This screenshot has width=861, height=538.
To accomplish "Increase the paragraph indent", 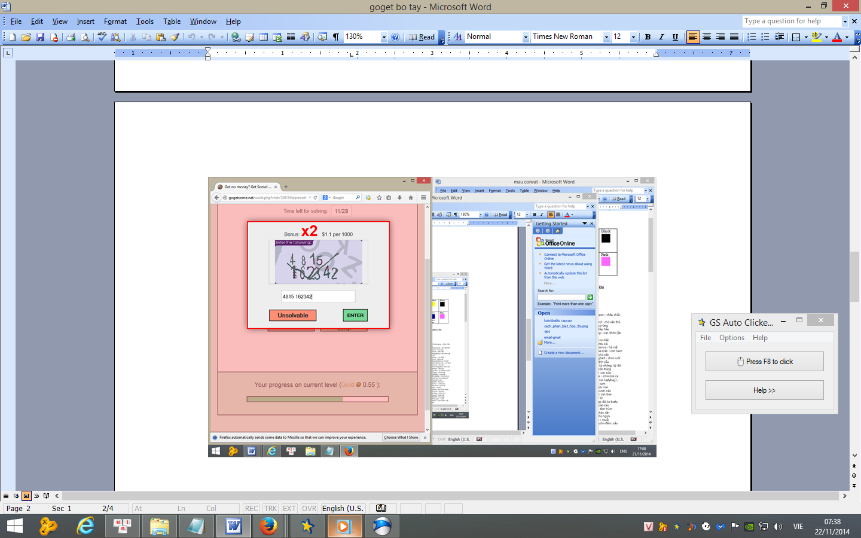I will click(x=779, y=37).
